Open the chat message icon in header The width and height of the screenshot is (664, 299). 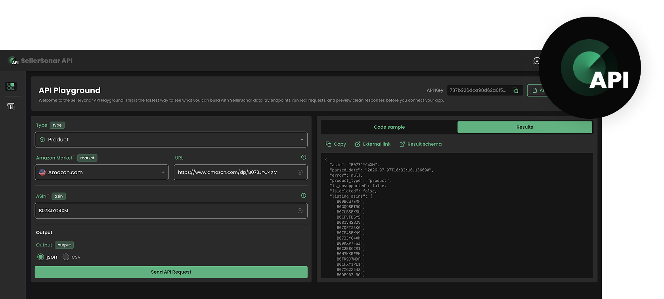tap(537, 61)
